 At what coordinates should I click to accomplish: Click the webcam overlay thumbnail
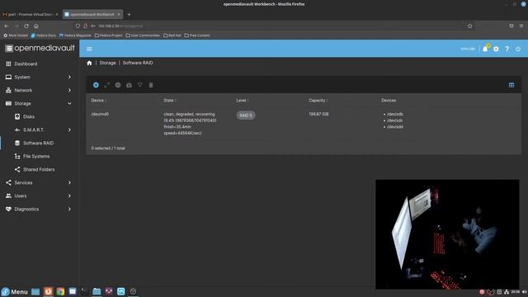pos(447,234)
